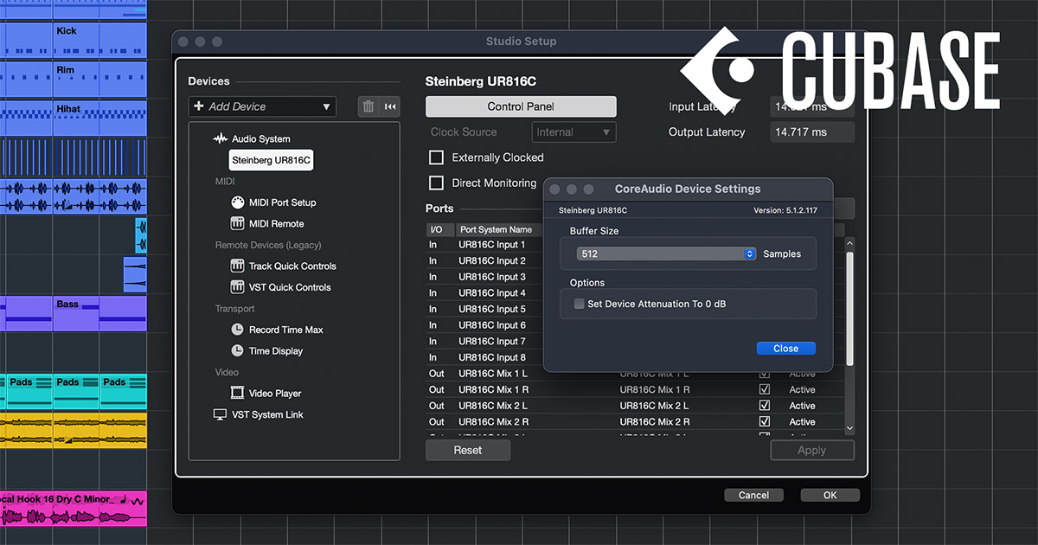This screenshot has width=1038, height=545.
Task: Click the MIDI Remote keyboard icon
Action: point(236,223)
